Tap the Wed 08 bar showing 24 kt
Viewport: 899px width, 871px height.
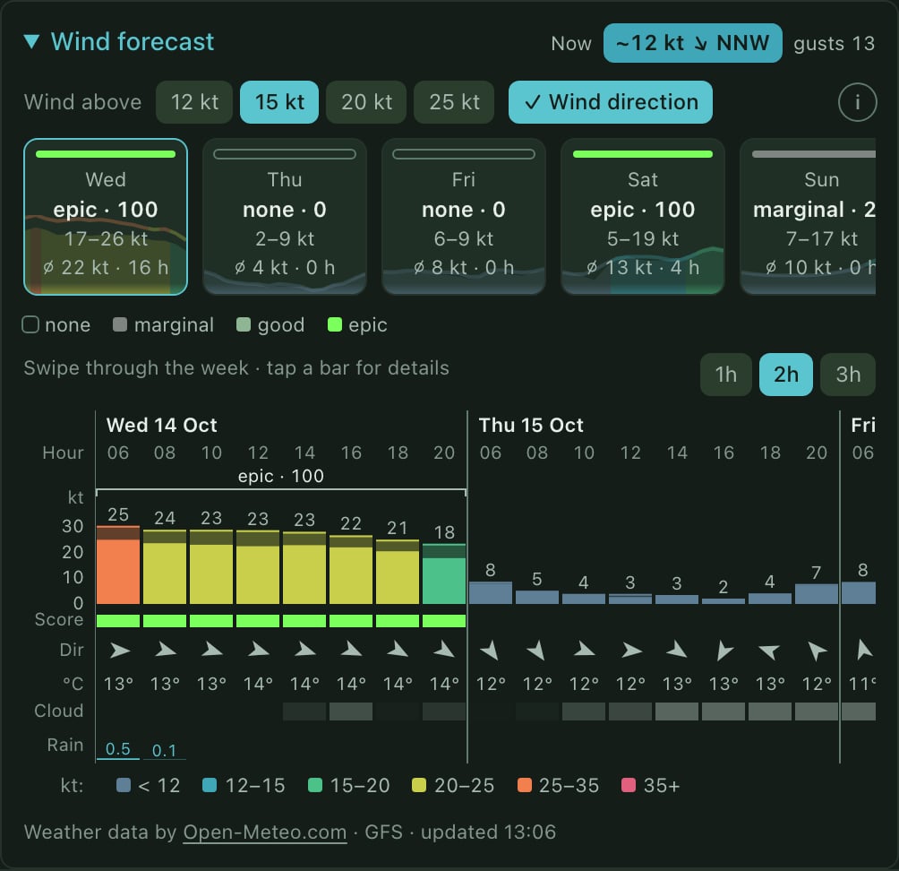point(165,567)
